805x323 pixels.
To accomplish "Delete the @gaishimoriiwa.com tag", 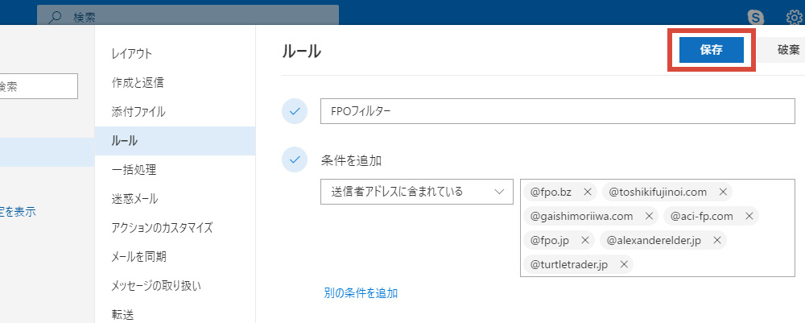I will [x=649, y=216].
